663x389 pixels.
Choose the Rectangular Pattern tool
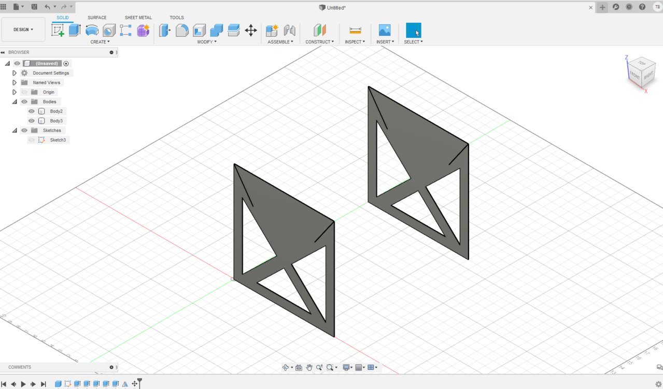tap(125, 30)
